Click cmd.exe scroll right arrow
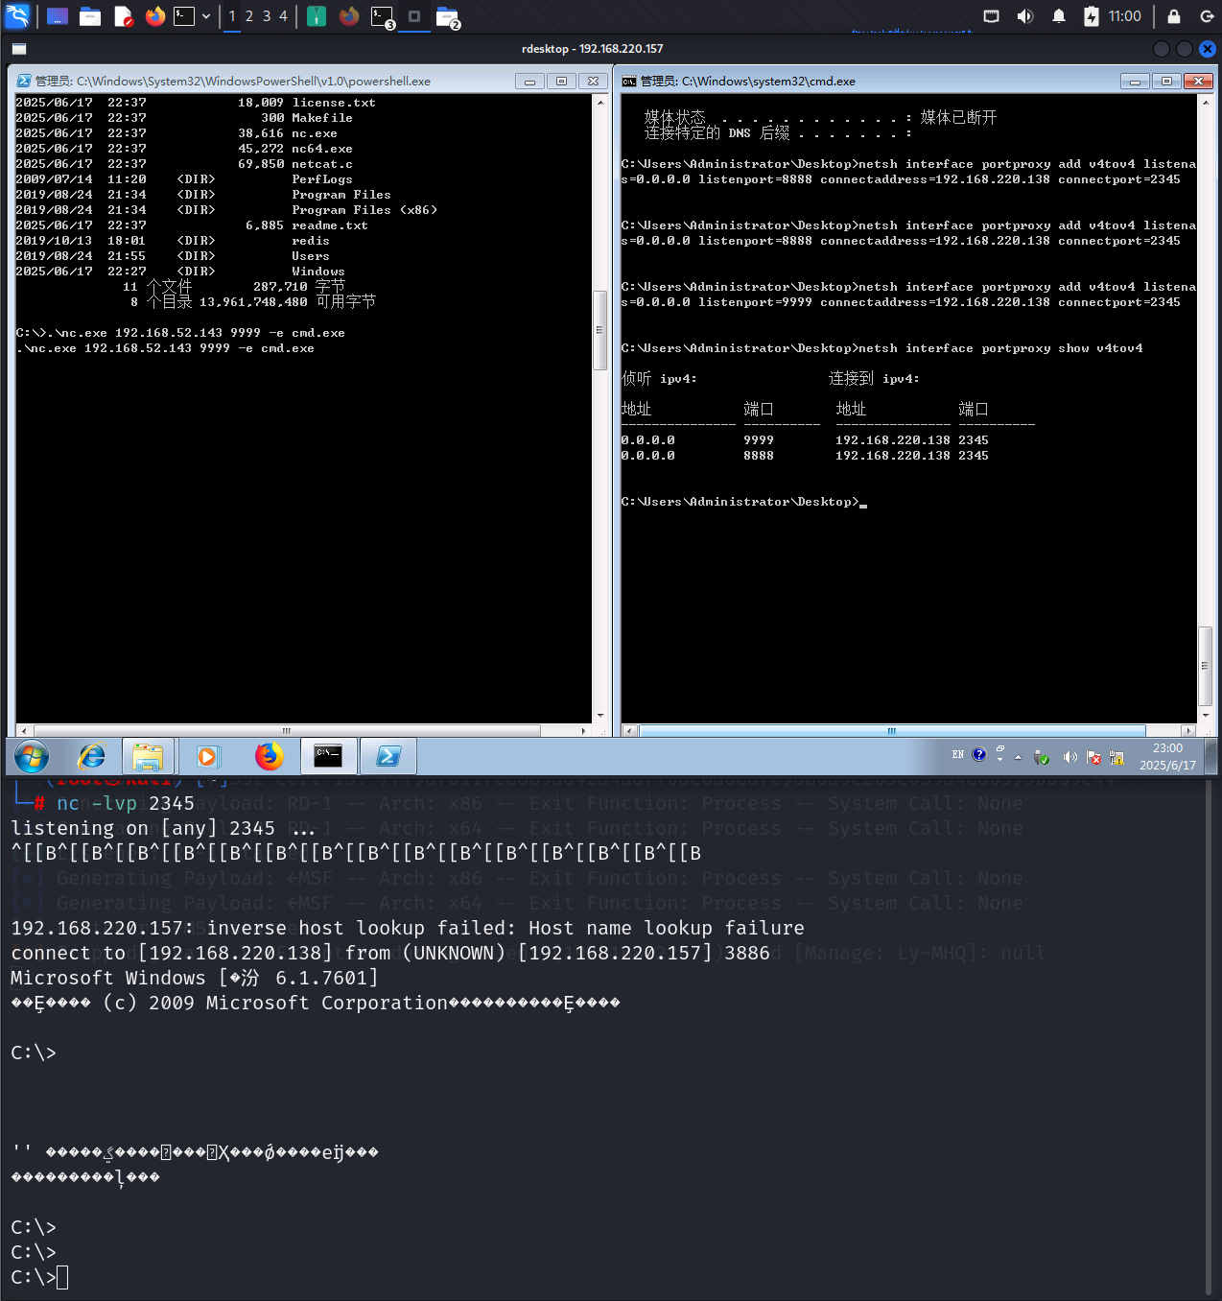1222x1301 pixels. point(1188,731)
